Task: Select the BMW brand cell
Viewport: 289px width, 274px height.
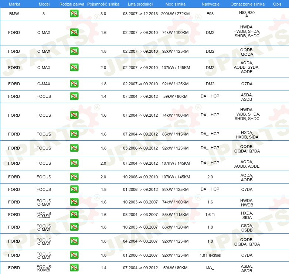Action: (14, 14)
